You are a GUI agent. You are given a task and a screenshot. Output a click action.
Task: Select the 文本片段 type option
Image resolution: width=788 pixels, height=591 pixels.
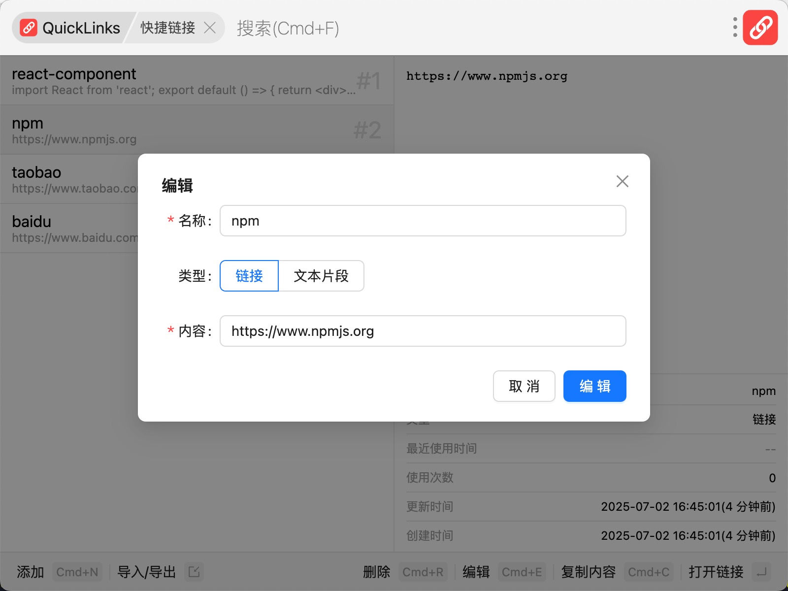click(321, 276)
